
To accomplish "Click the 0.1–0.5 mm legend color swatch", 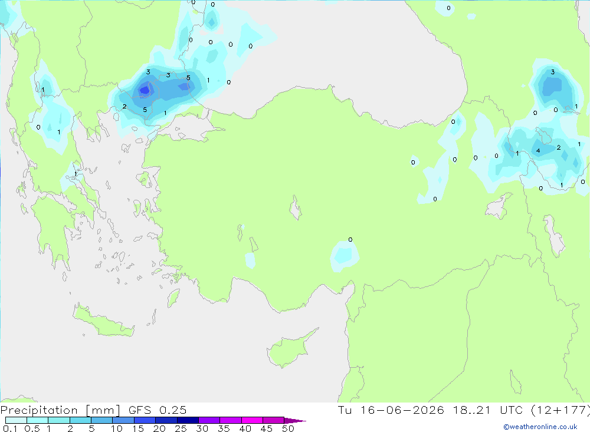I will [16, 420].
